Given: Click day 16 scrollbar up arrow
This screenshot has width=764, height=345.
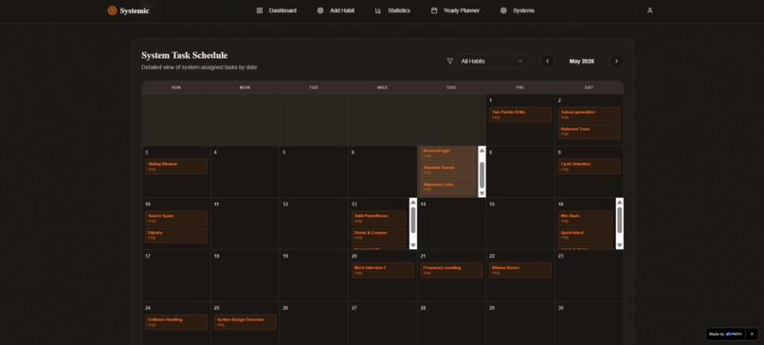Looking at the screenshot, I should (620, 202).
